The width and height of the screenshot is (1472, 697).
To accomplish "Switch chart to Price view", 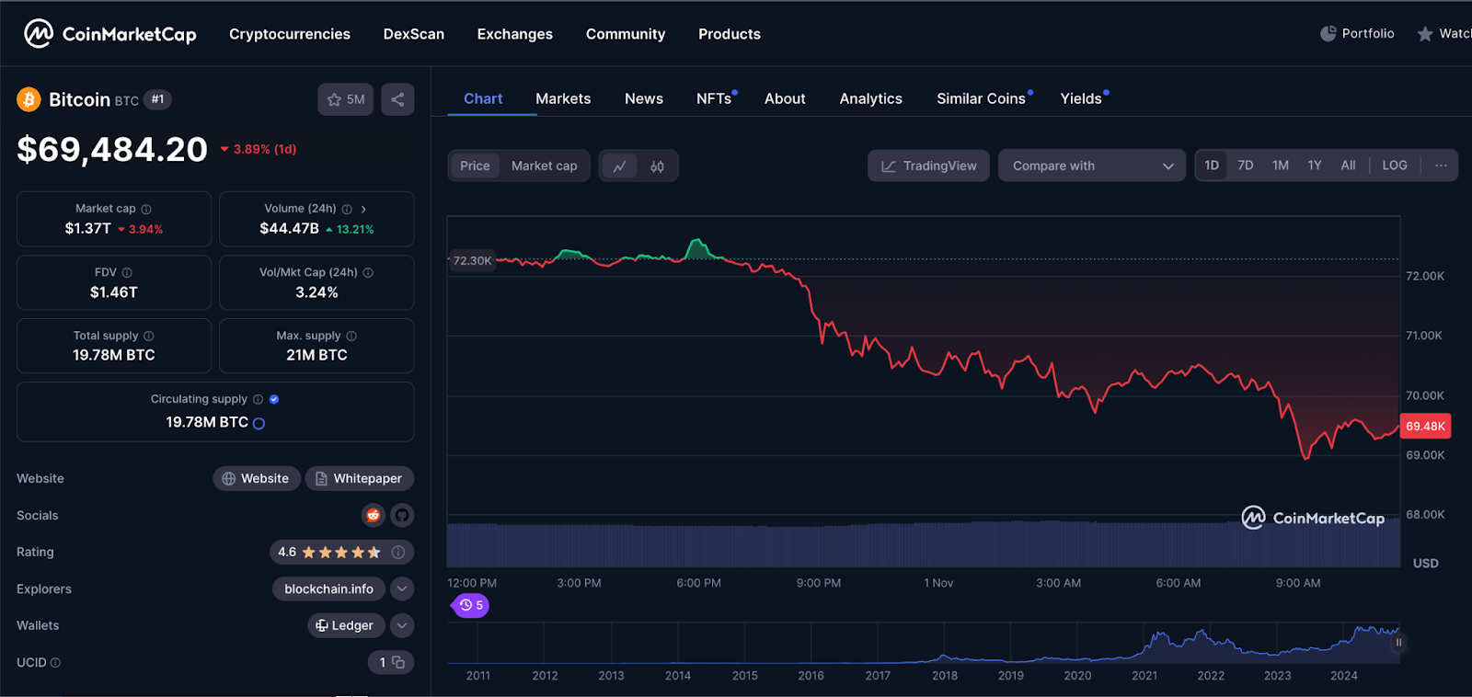I will 475,166.
